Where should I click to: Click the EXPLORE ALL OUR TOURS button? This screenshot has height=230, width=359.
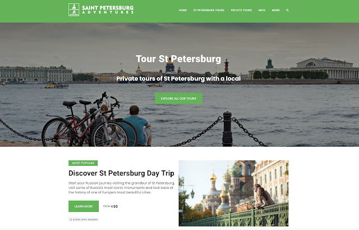coord(178,98)
